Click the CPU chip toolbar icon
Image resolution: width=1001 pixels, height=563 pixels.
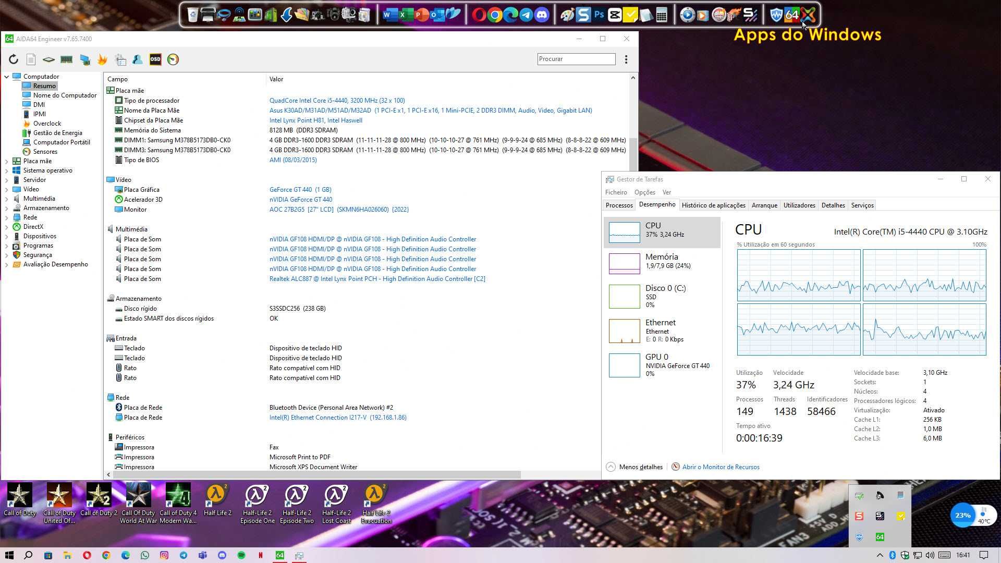(48, 59)
